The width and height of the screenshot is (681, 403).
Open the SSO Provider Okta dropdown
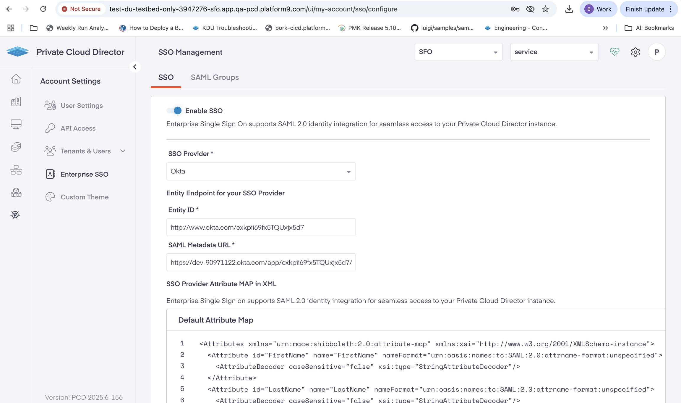point(261,171)
